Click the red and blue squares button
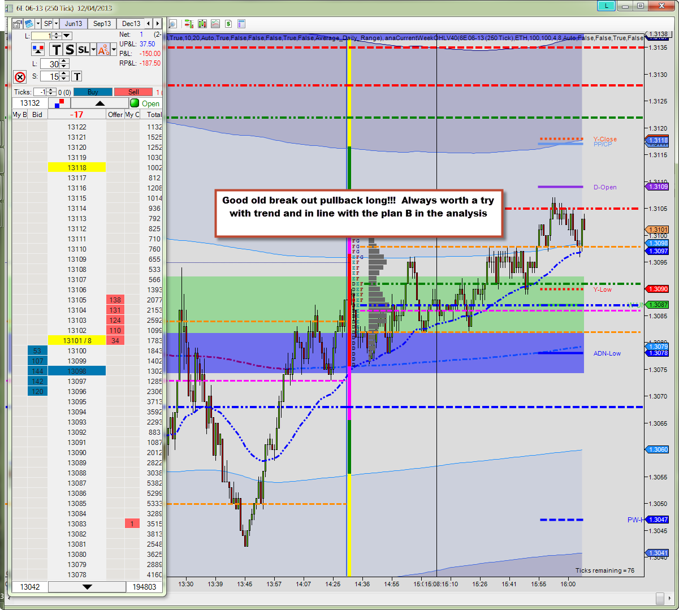The height and width of the screenshot is (610, 679). (x=59, y=103)
